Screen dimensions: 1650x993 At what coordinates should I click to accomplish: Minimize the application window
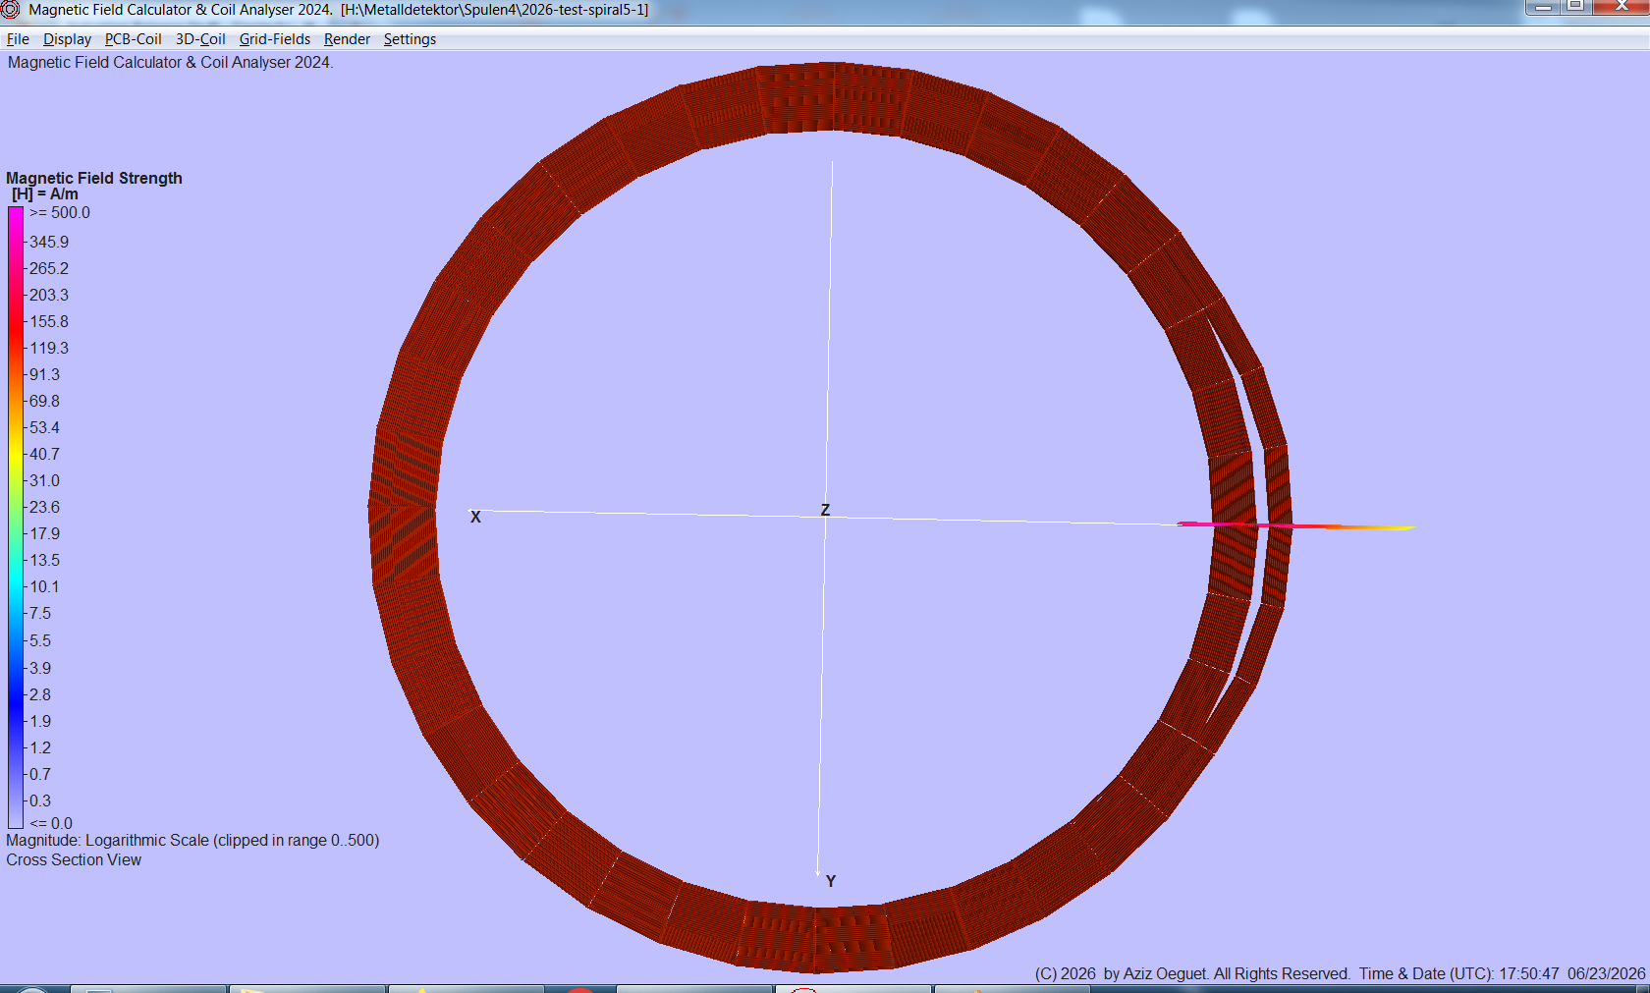(1542, 7)
